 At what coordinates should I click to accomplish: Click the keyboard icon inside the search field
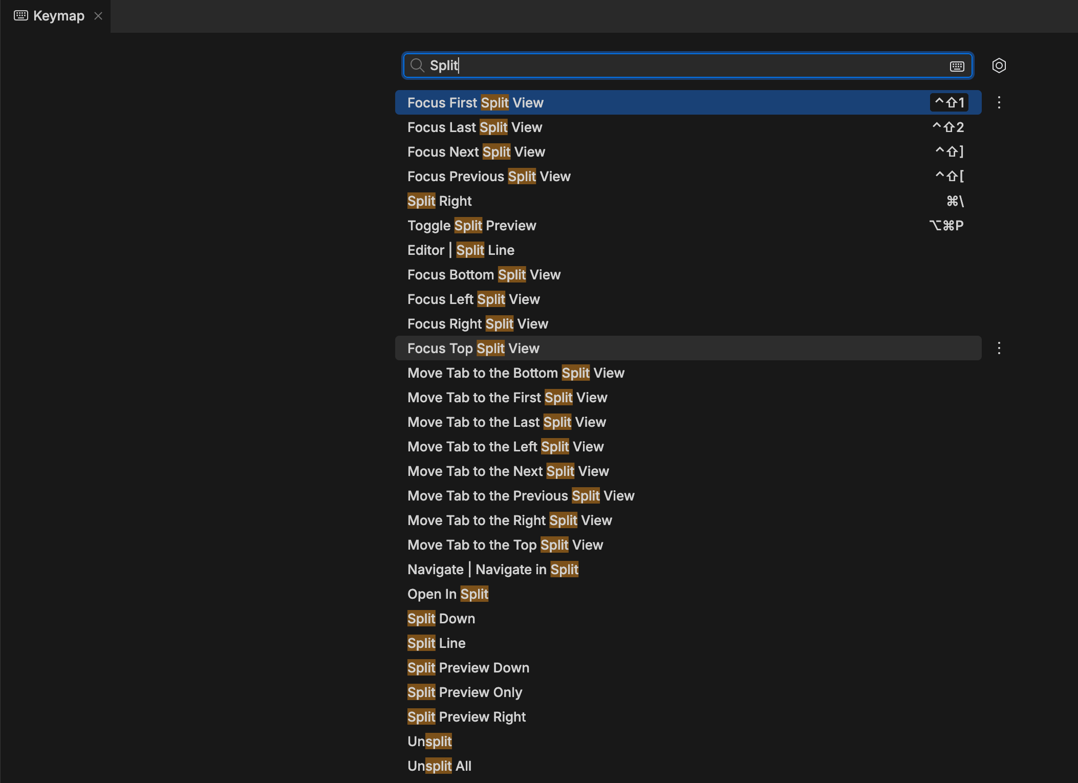pyautogui.click(x=956, y=66)
